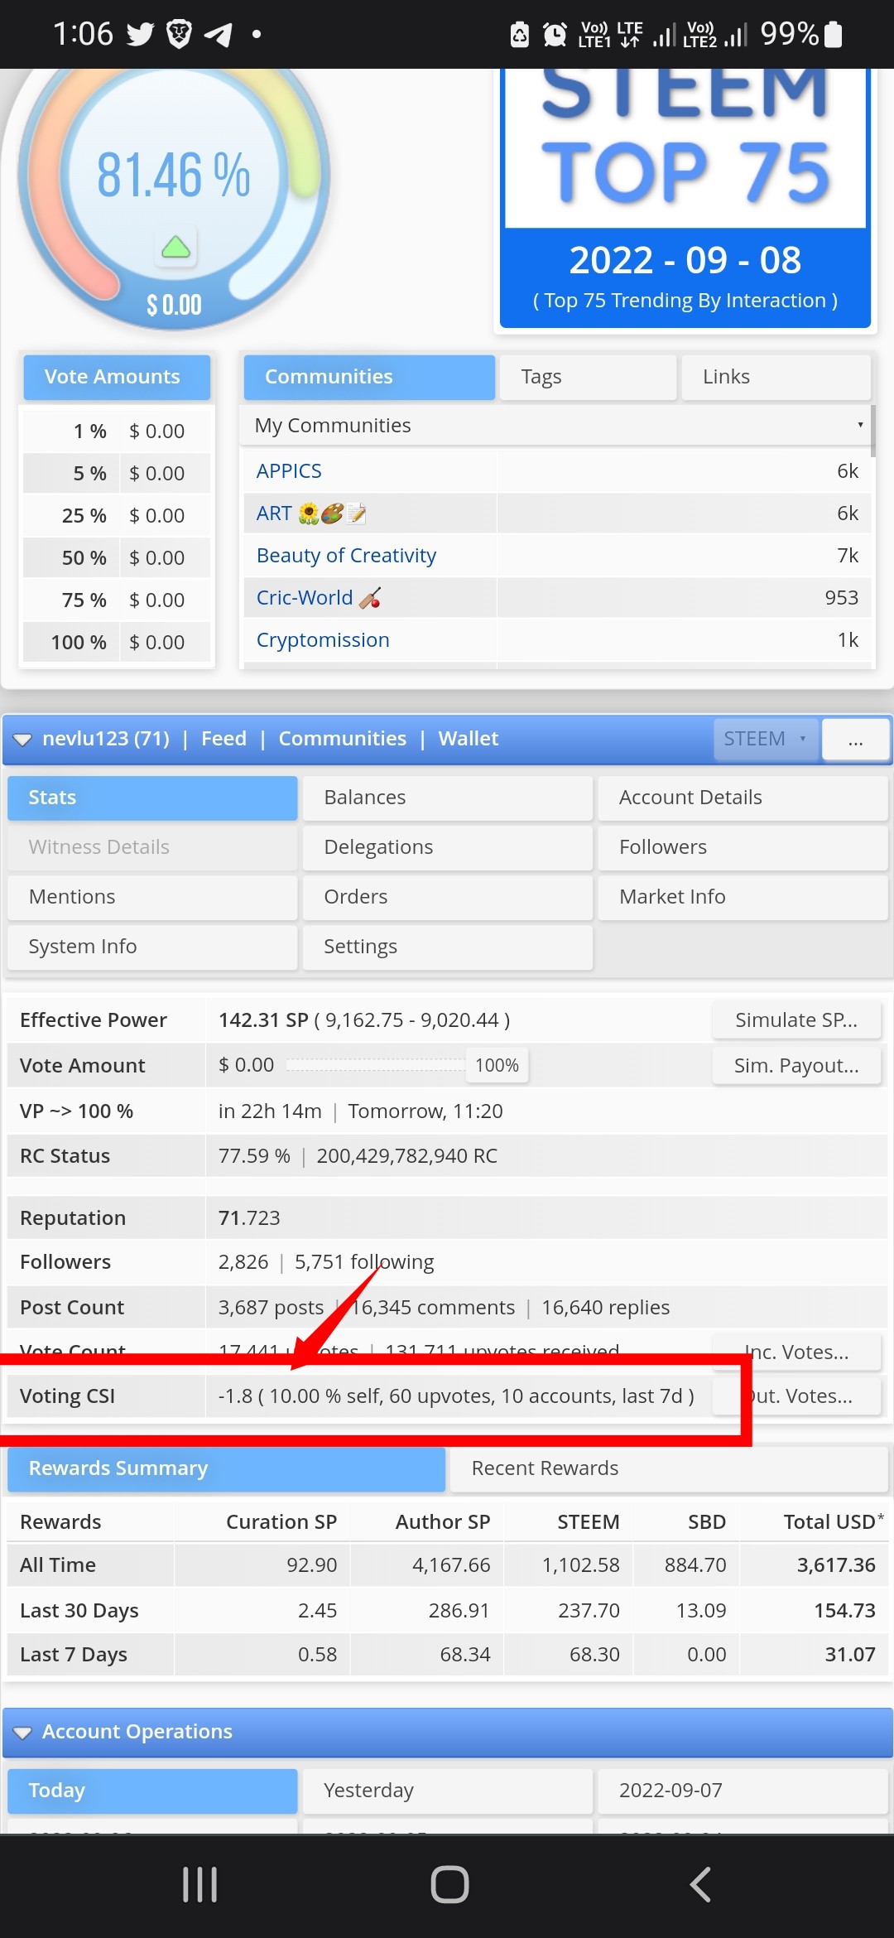894x1938 pixels.
Task: Select the System Info tab
Action: click(x=152, y=947)
